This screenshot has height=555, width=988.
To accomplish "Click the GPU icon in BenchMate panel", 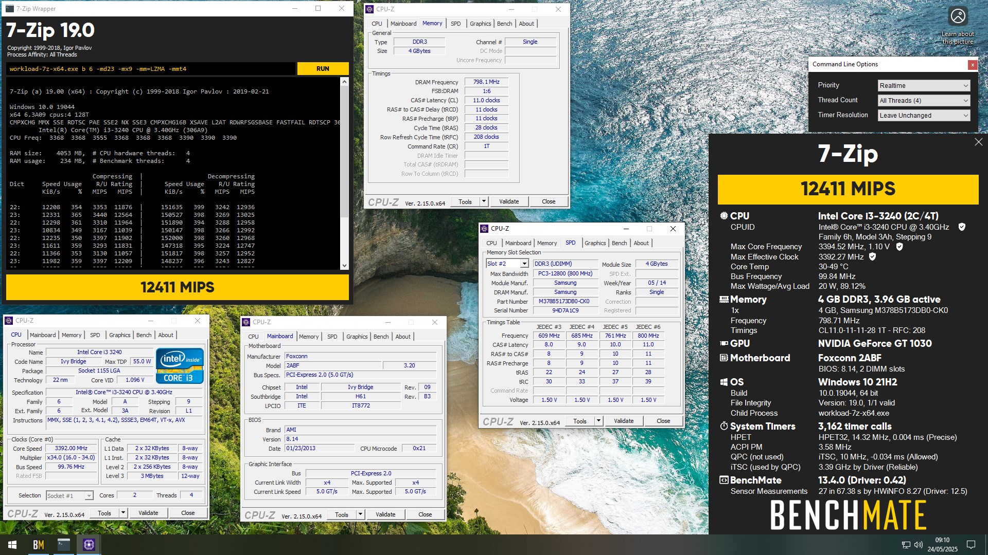I will click(x=724, y=343).
